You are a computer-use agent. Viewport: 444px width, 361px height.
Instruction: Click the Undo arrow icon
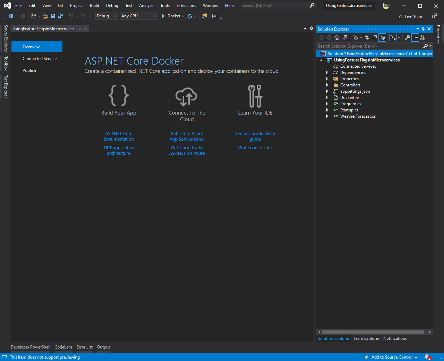click(x=71, y=16)
